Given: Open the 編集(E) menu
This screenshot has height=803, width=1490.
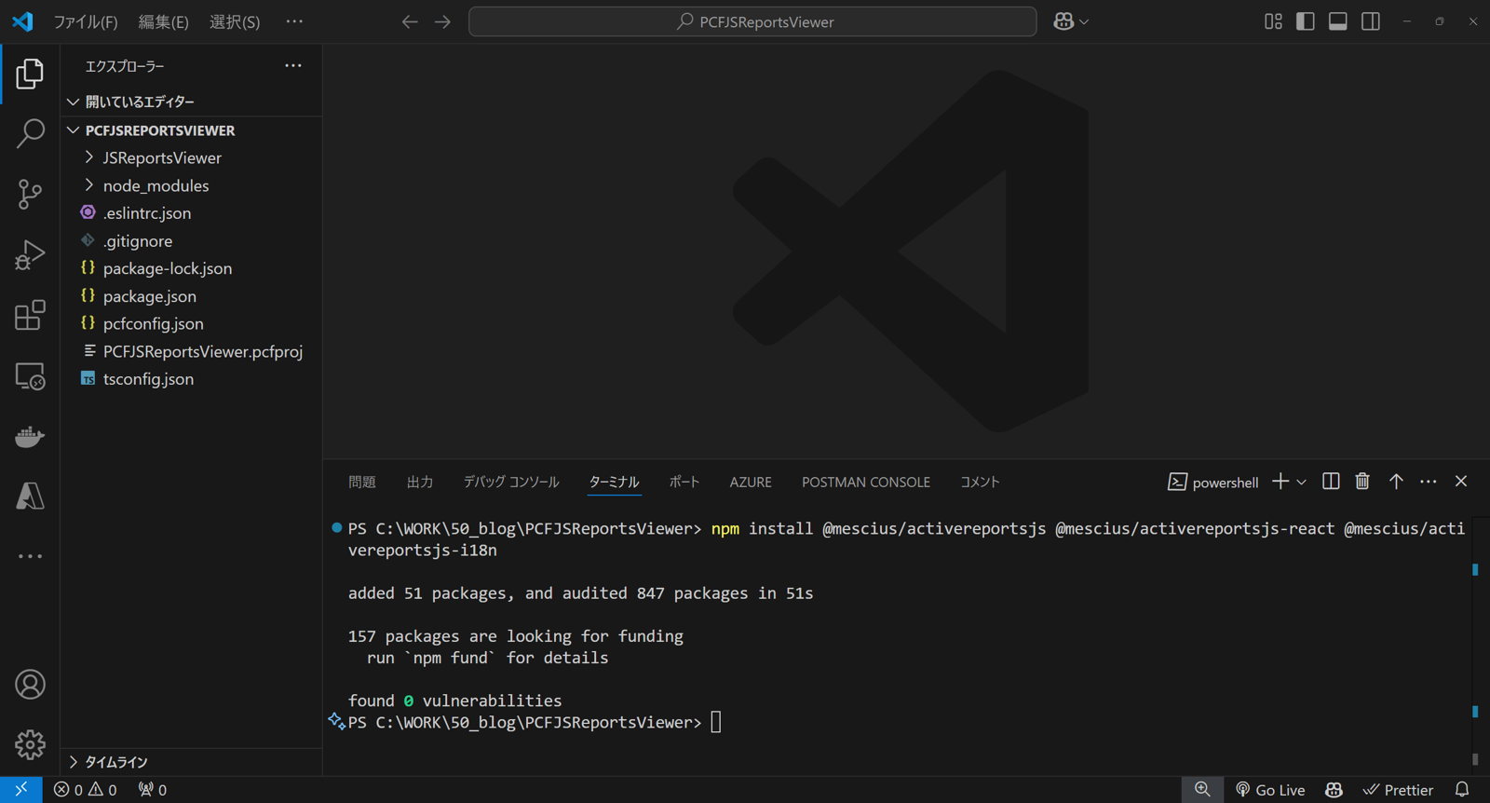Looking at the screenshot, I should (164, 21).
